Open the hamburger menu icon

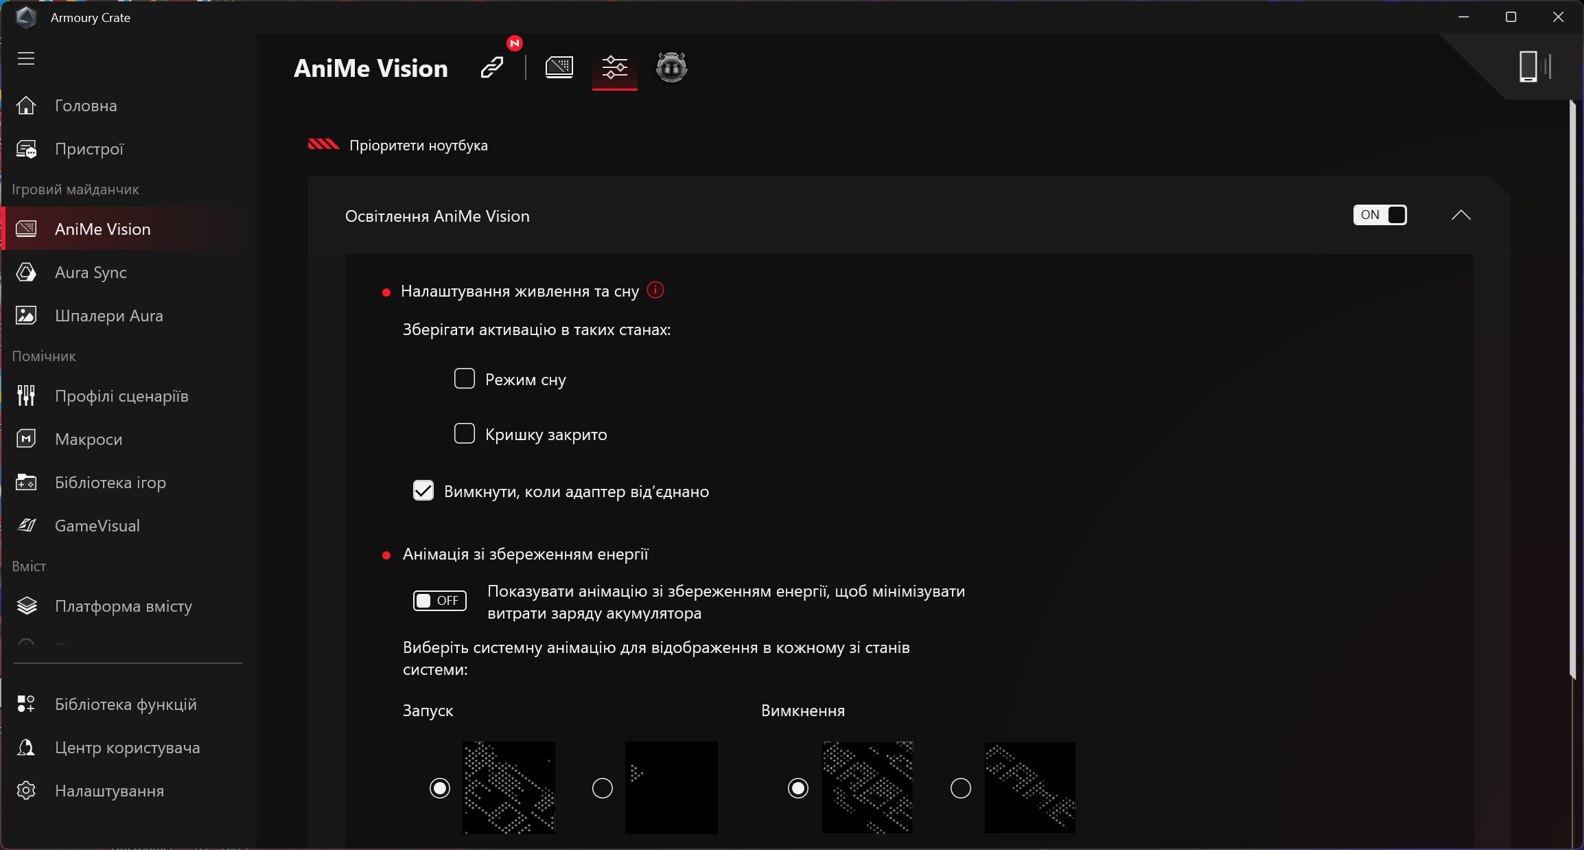pyautogui.click(x=26, y=58)
